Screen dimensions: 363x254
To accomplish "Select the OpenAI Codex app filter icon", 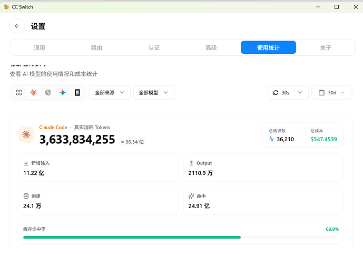I will click(48, 93).
